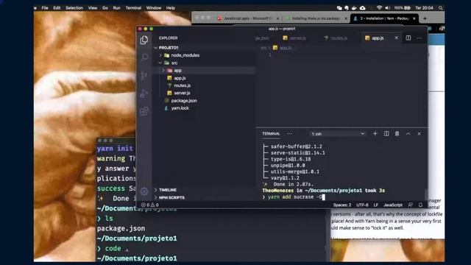Open notifications bell in status bar
The height and width of the screenshot is (265, 471).
click(420, 205)
